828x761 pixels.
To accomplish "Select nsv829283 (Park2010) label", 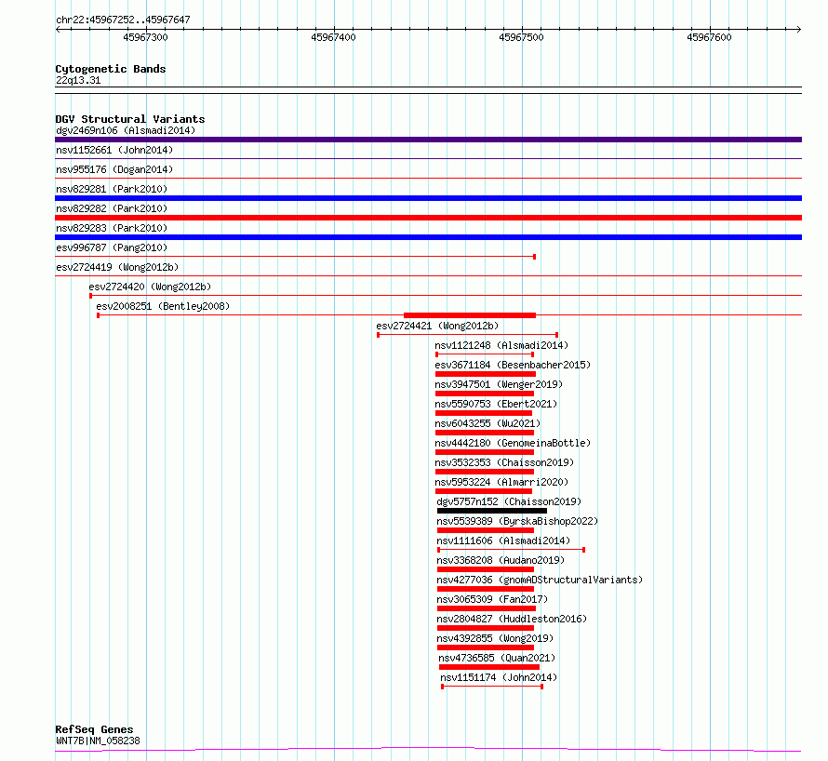I will point(112,228).
